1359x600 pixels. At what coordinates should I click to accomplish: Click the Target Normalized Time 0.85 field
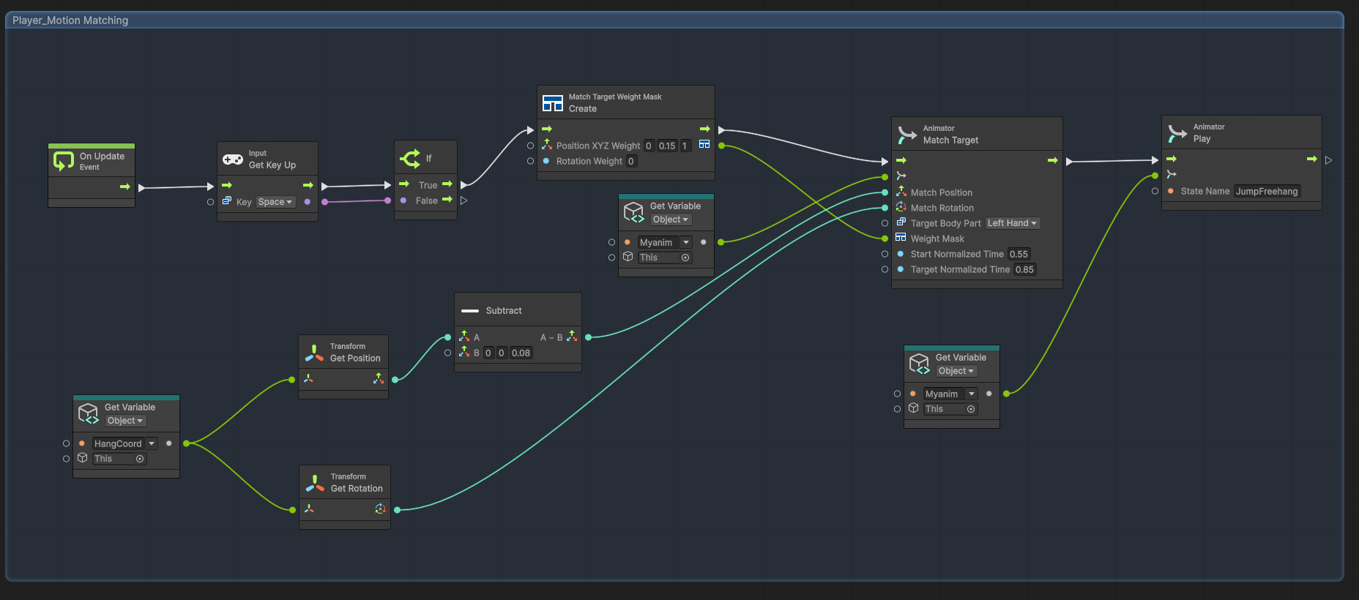(1025, 269)
